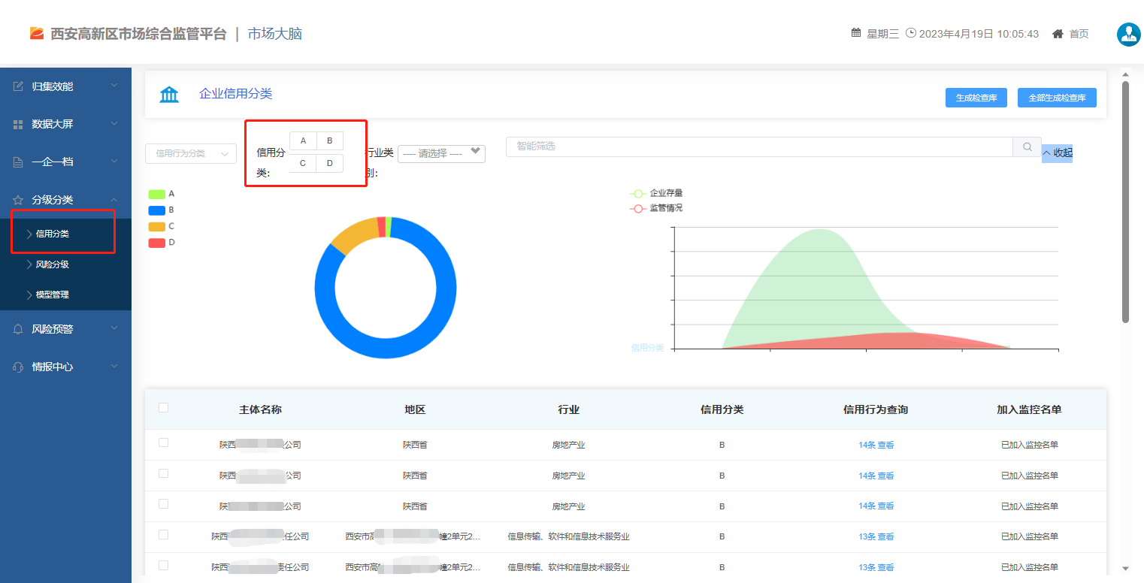This screenshot has height=583, width=1144.
Task: Check the first 房地产业 row checkbox
Action: pyautogui.click(x=163, y=443)
